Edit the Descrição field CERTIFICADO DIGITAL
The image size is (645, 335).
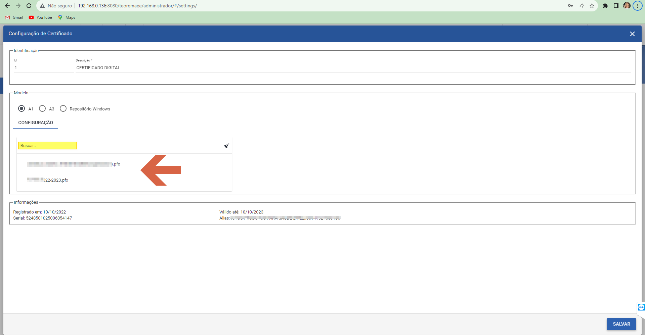tap(353, 68)
